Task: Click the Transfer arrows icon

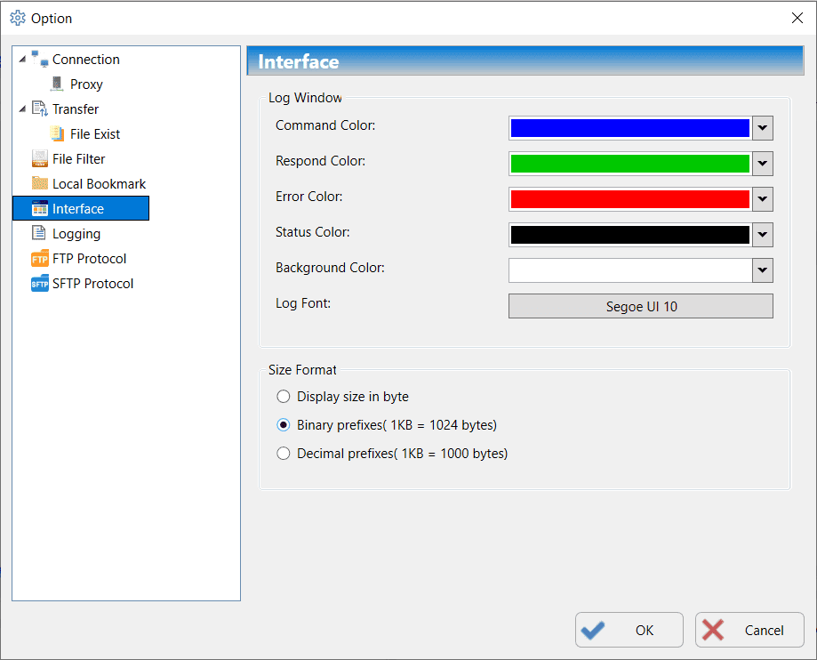Action: coord(39,109)
